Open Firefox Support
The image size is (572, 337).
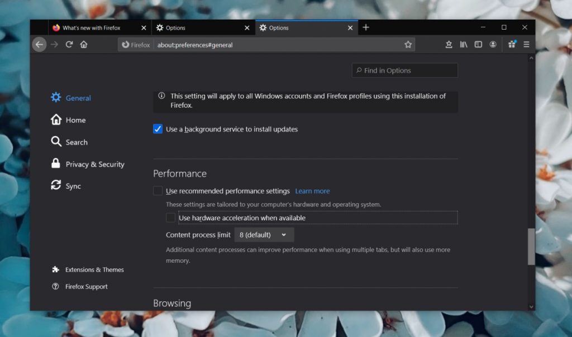tap(87, 286)
